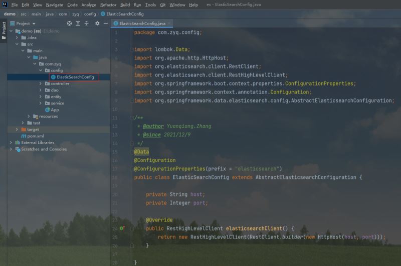The height and width of the screenshot is (266, 401).
Task: Open the Navigate menu
Action: click(55, 4)
